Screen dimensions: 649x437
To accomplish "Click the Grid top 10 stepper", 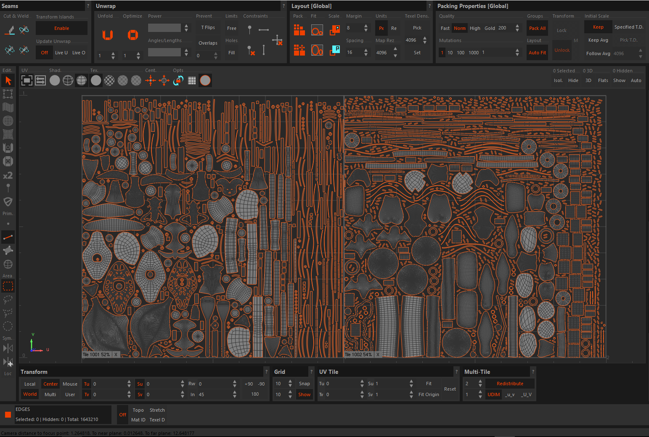I will pos(290,384).
